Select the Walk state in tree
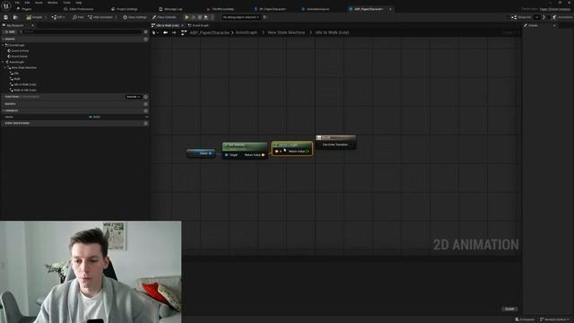Image resolution: width=574 pixels, height=323 pixels. 17,79
